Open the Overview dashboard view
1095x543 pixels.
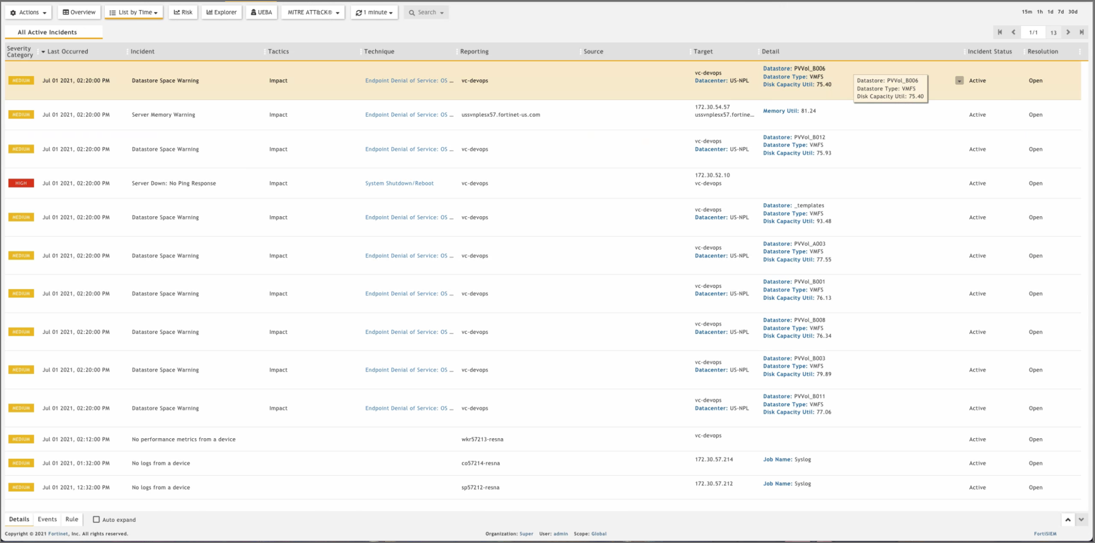click(x=79, y=12)
